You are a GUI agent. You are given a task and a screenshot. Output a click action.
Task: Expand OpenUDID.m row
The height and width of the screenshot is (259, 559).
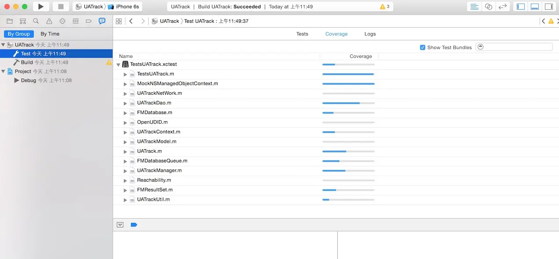(125, 122)
